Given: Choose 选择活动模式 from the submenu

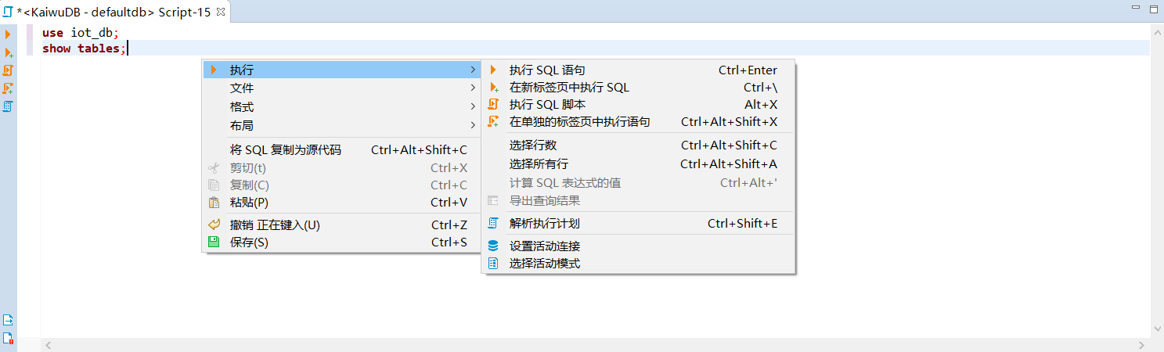Looking at the screenshot, I should [x=544, y=264].
